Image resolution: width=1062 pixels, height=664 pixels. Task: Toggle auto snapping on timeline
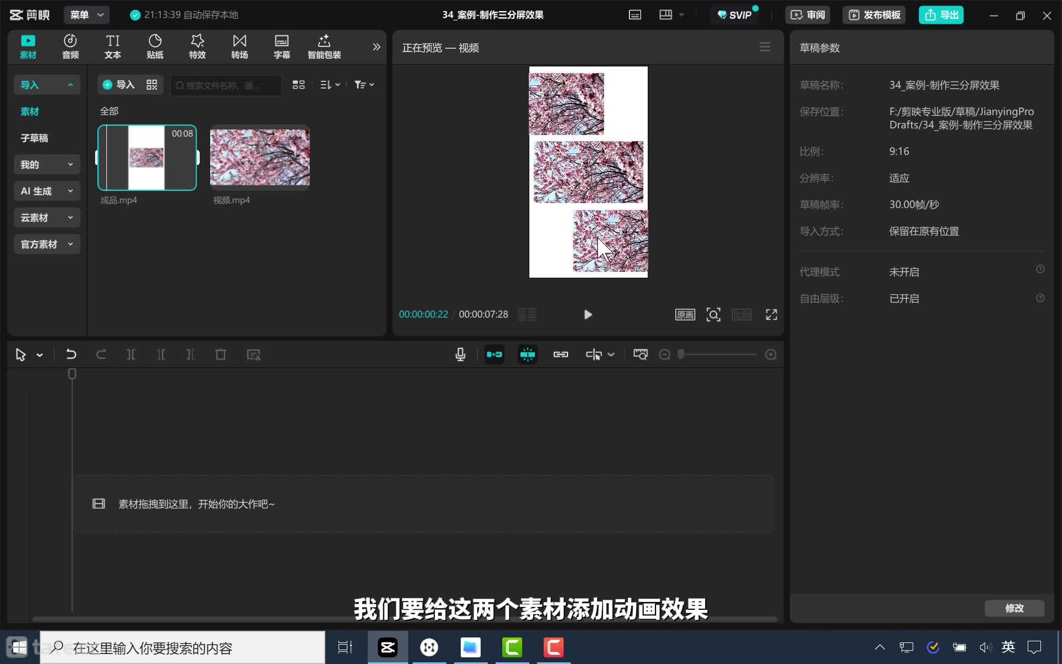(x=528, y=355)
